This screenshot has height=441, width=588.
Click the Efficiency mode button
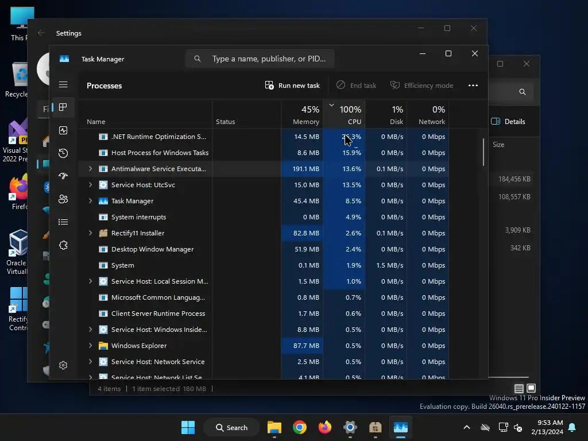(x=422, y=86)
